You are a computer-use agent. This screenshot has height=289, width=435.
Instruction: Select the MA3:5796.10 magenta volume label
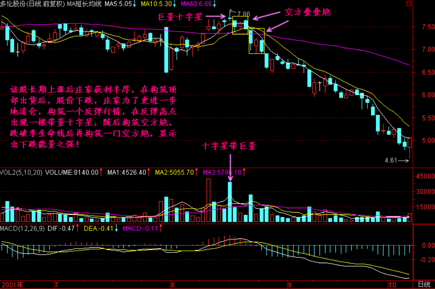click(222, 172)
